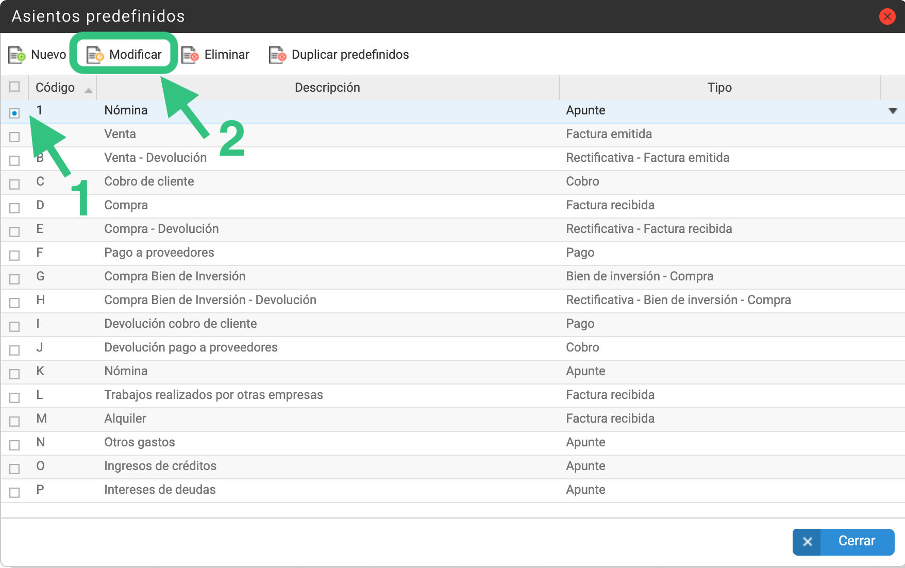This screenshot has height=568, width=905.
Task: Click the Descripción column header
Action: 327,88
